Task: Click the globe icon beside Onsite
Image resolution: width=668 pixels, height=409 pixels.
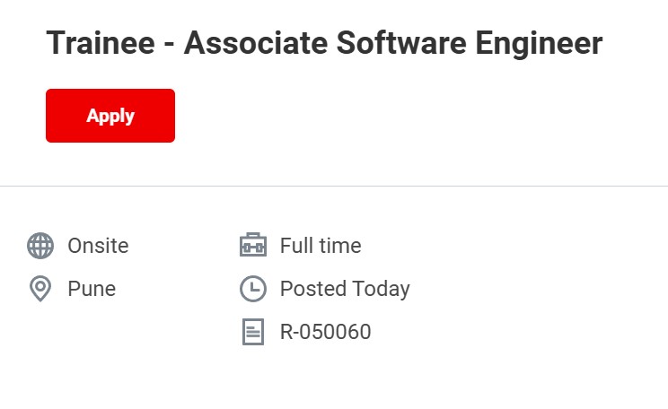Action: (x=40, y=246)
